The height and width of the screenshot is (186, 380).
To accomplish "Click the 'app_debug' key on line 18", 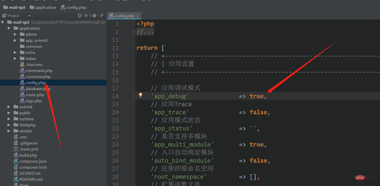I will click(x=170, y=96).
